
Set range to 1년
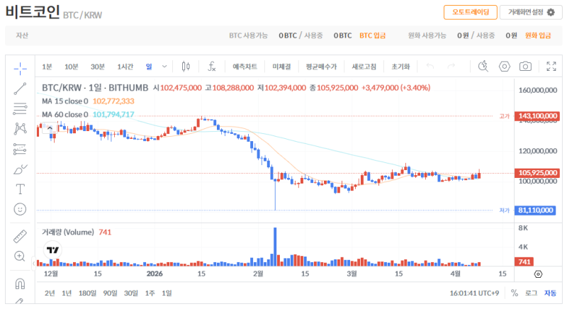(x=67, y=293)
